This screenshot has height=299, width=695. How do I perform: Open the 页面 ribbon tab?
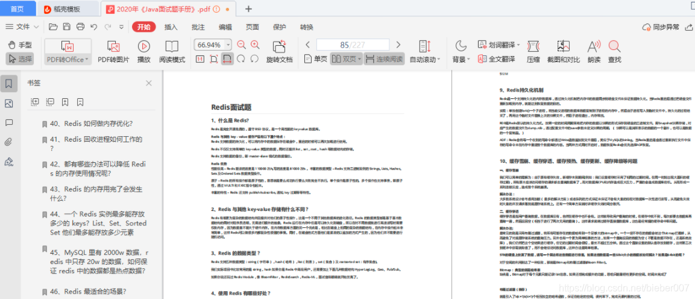point(252,27)
